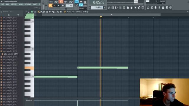This screenshot has height=106, width=189.
Task: Select previous pattern with left arrow
Action: pos(90,8)
